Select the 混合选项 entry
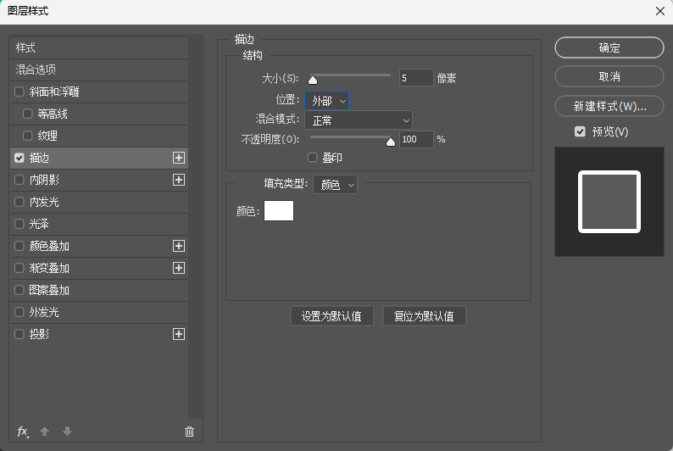Image resolution: width=673 pixels, height=451 pixels. coord(99,70)
